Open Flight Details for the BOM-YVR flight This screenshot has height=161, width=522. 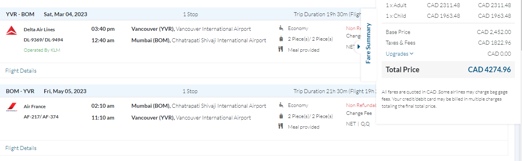(x=21, y=148)
